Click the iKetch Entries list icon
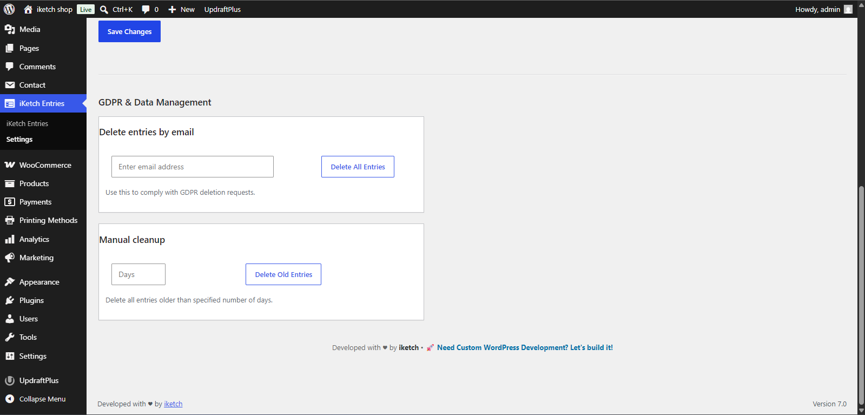 tap(10, 103)
